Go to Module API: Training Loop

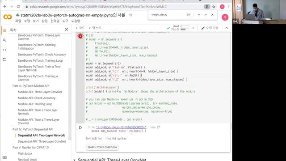click(35, 104)
